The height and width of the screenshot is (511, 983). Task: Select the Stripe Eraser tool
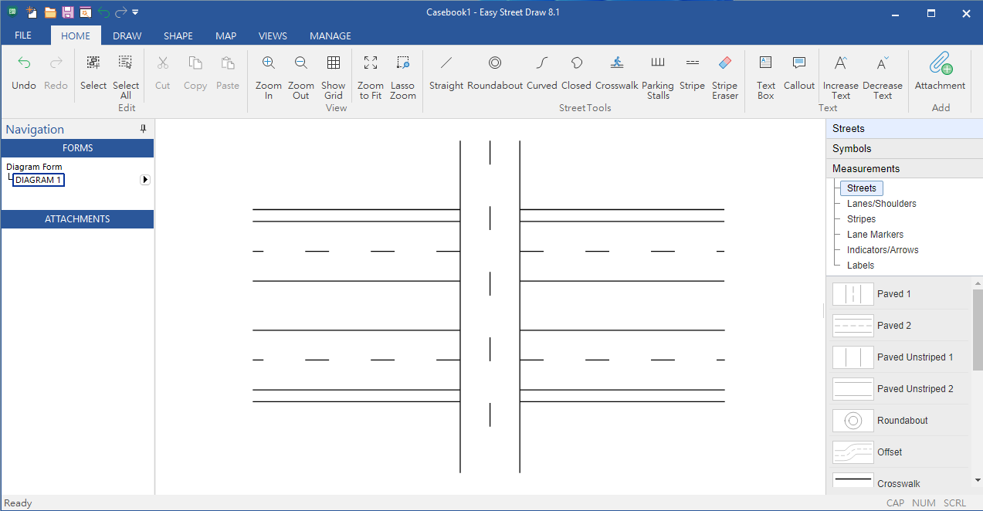[x=725, y=77]
